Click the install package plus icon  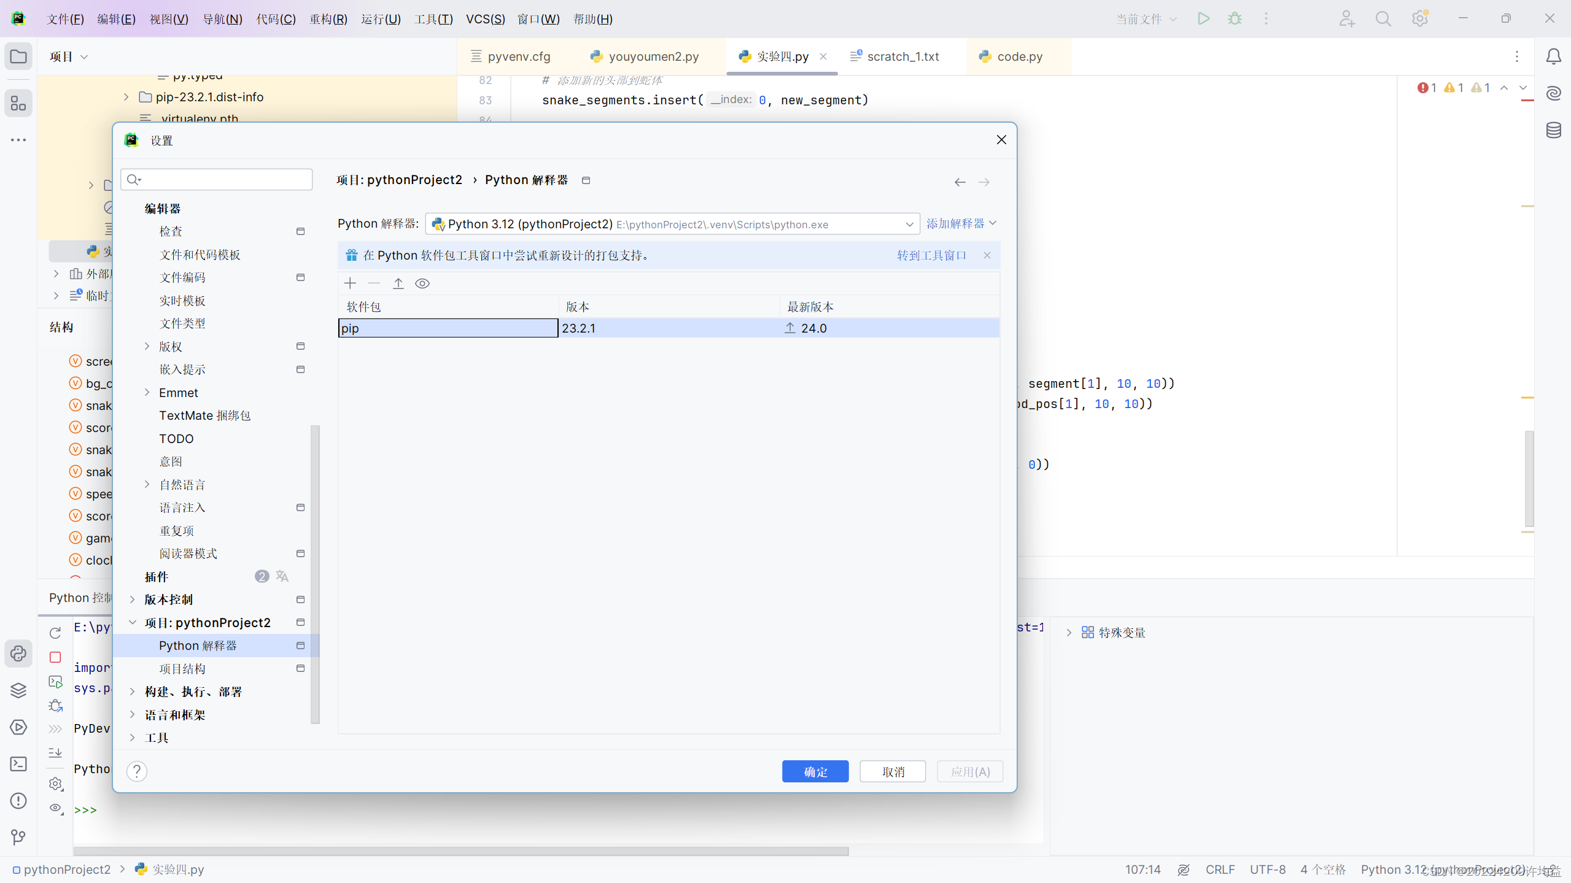(x=350, y=283)
